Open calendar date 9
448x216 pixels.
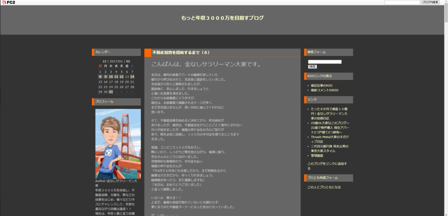point(105,76)
